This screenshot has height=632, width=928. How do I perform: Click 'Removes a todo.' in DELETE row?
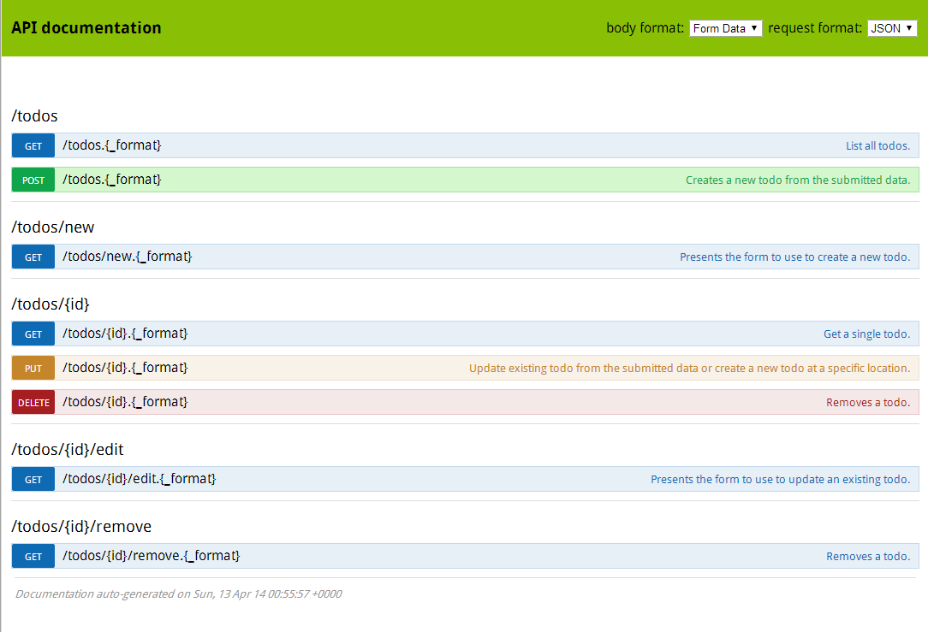tap(868, 403)
